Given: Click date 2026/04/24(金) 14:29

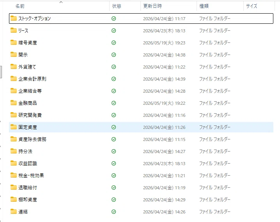Looking at the screenshot, I should tap(164, 200).
